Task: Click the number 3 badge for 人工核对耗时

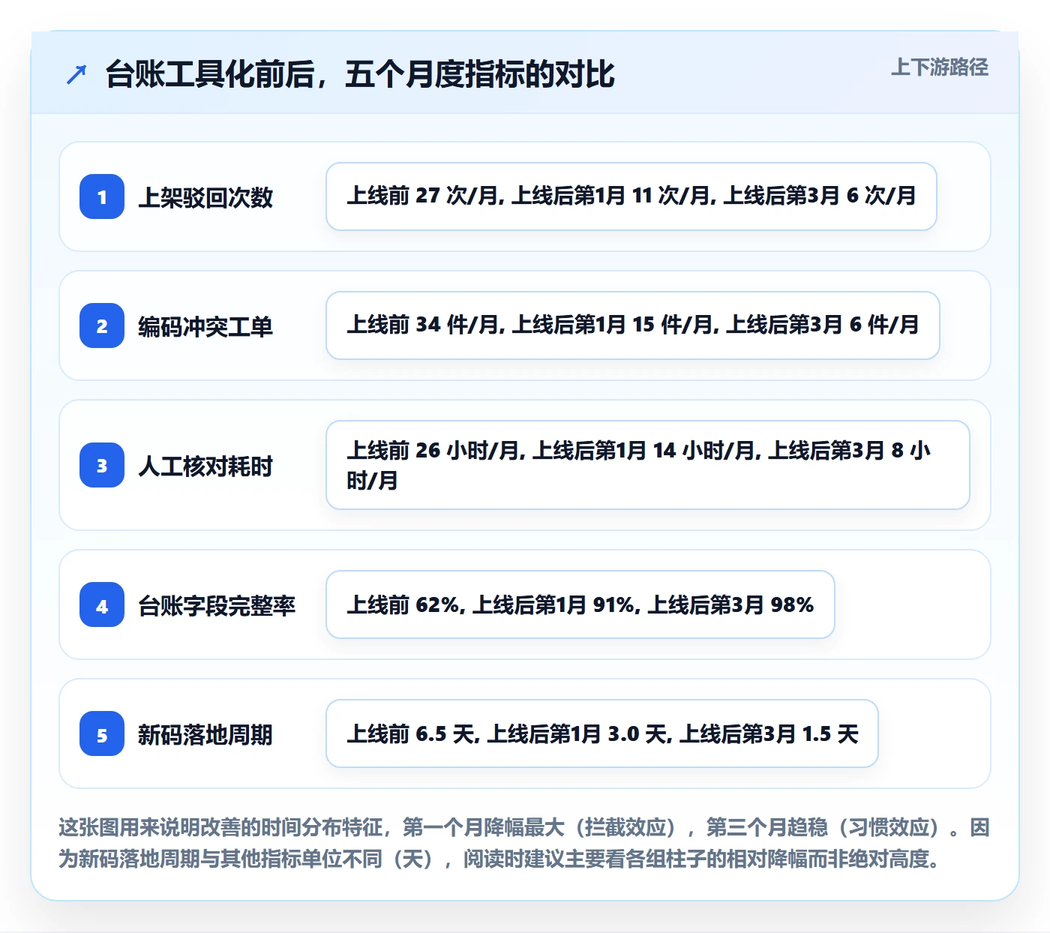Action: [102, 465]
